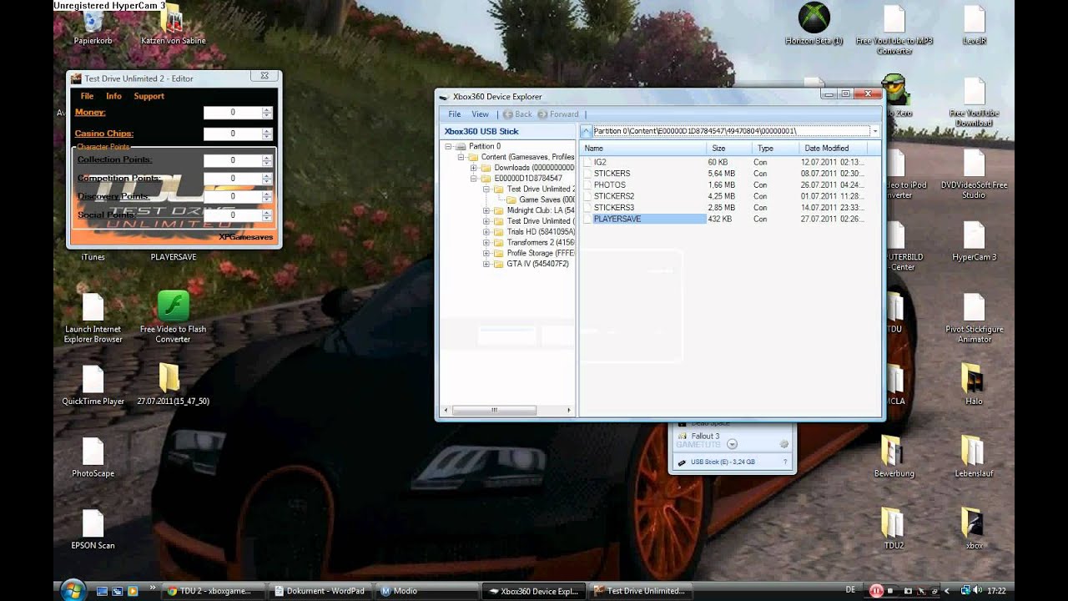Collapse Partition 0 tree node

click(x=449, y=146)
